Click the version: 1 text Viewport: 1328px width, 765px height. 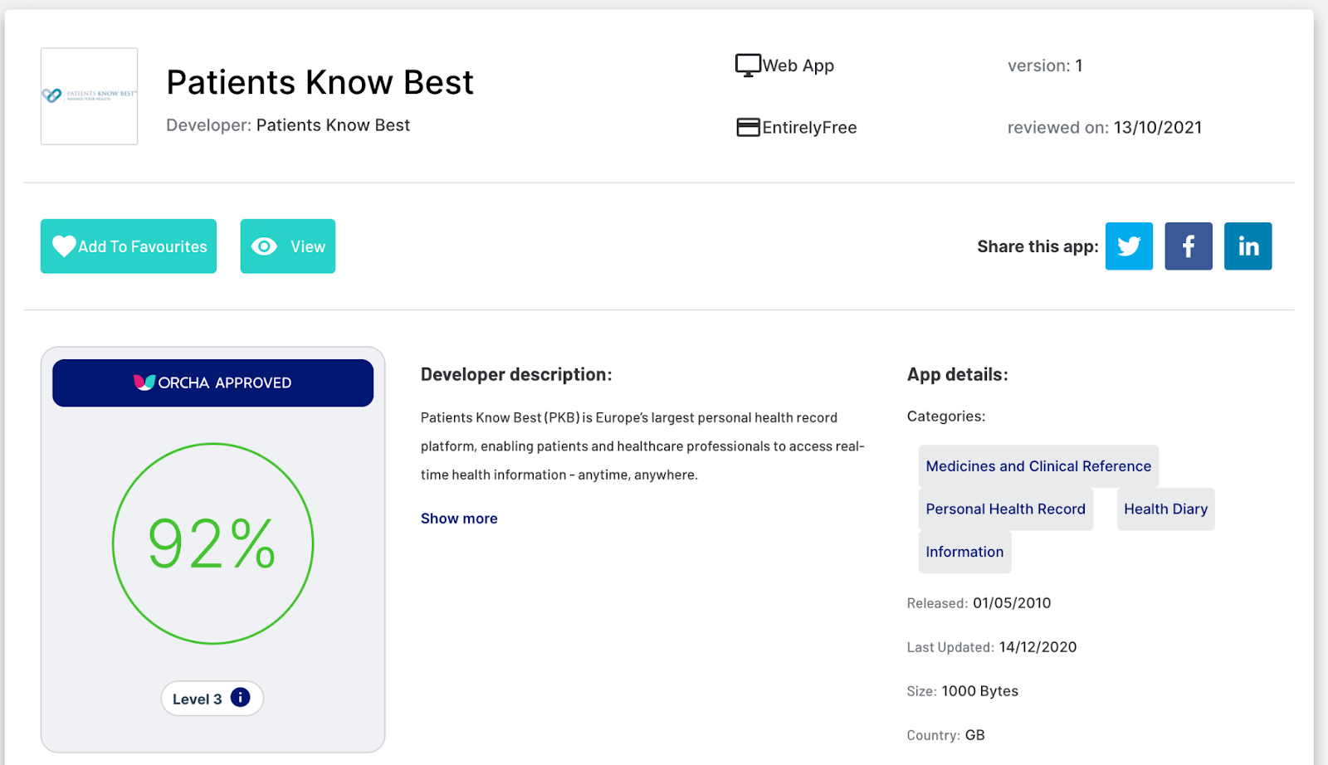1045,66
